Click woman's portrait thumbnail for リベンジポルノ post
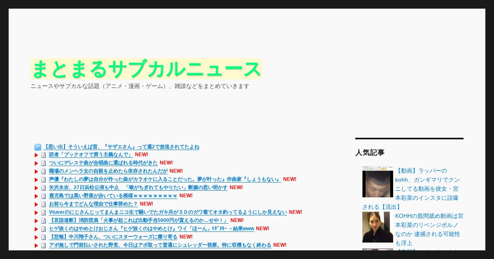The image size is (494, 259). [377, 227]
